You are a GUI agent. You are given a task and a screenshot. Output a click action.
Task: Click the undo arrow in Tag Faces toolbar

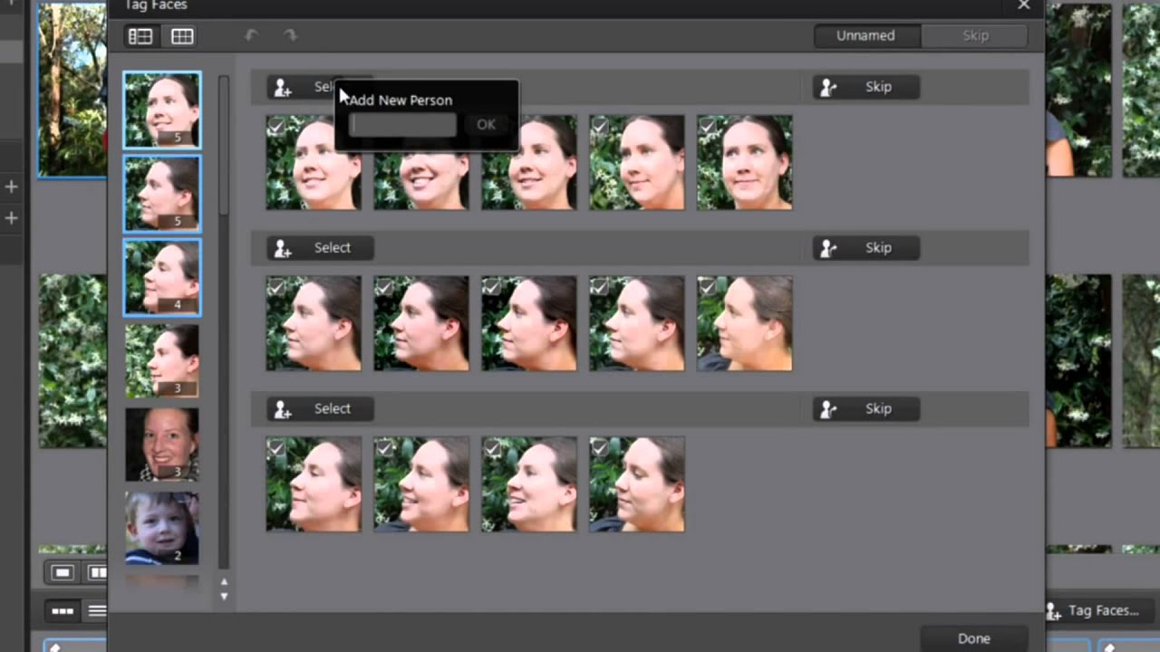252,36
